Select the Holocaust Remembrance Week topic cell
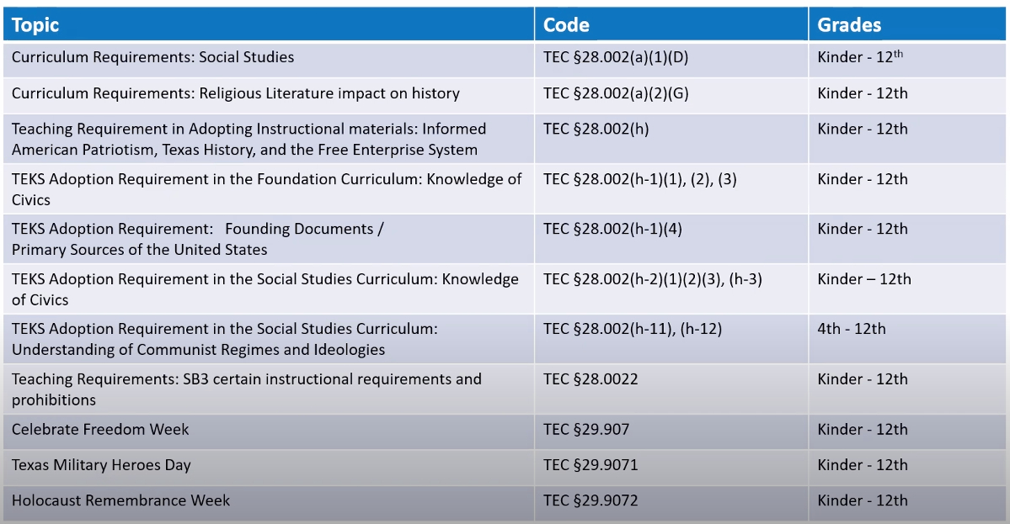 (120, 500)
